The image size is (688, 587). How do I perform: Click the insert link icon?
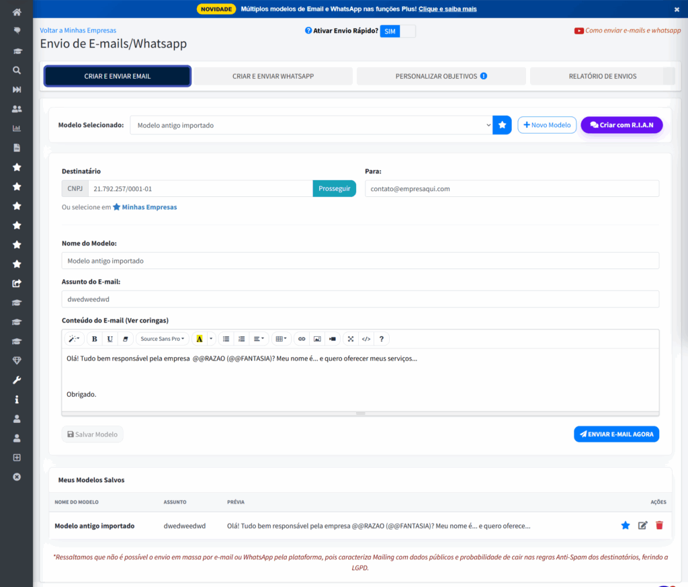(x=302, y=339)
